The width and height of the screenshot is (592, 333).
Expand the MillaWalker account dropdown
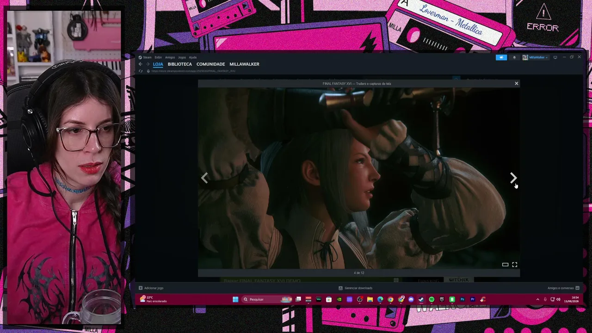pos(535,57)
